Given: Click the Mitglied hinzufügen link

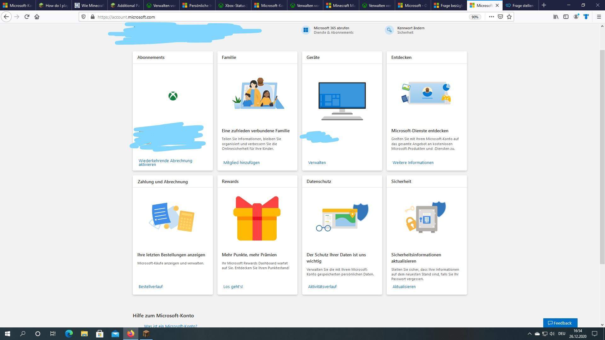Looking at the screenshot, I should [241, 163].
